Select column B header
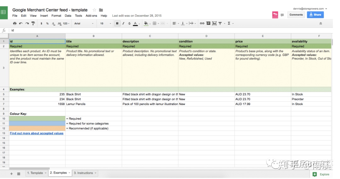Screen dimensions: 340x179 [93, 36]
